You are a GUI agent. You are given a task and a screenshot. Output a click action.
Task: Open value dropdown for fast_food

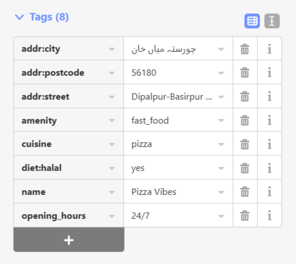(x=221, y=120)
